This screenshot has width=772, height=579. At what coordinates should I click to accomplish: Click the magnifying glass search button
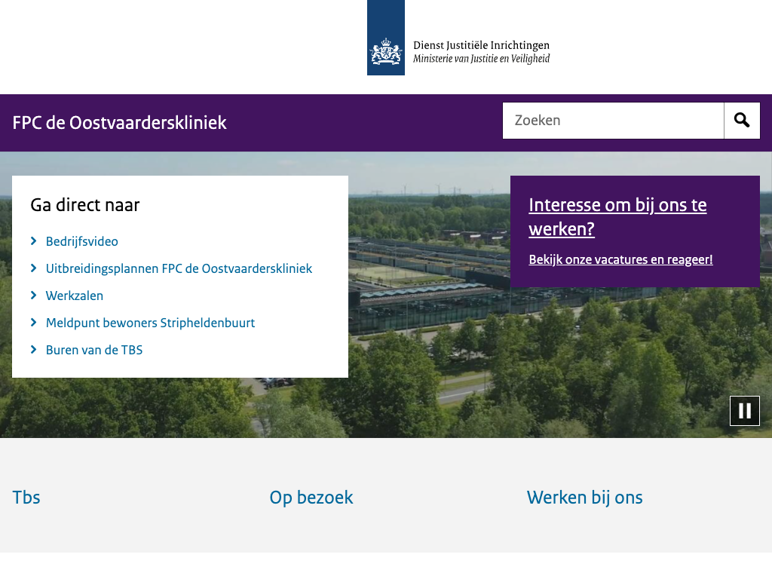[742, 121]
